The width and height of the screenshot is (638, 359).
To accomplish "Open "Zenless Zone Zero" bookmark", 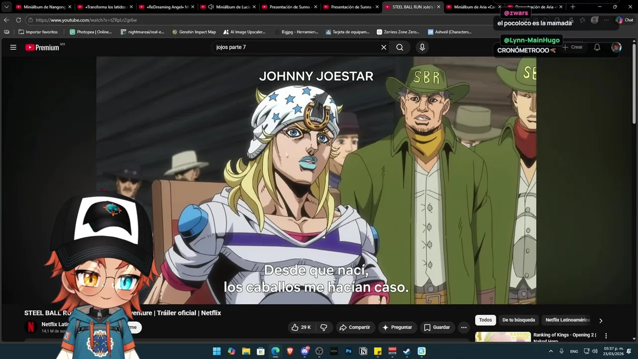I will (398, 32).
